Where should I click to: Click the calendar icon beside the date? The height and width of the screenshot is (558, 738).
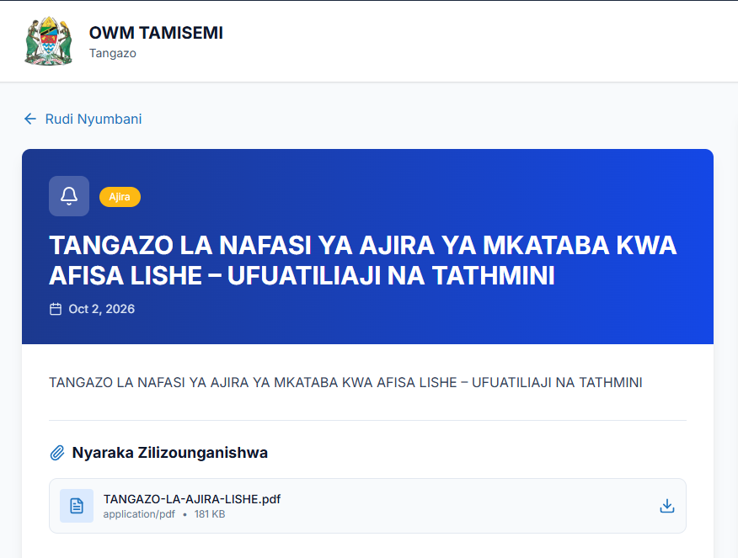point(56,309)
